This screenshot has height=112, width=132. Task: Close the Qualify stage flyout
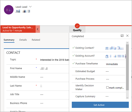[x=127, y=36]
